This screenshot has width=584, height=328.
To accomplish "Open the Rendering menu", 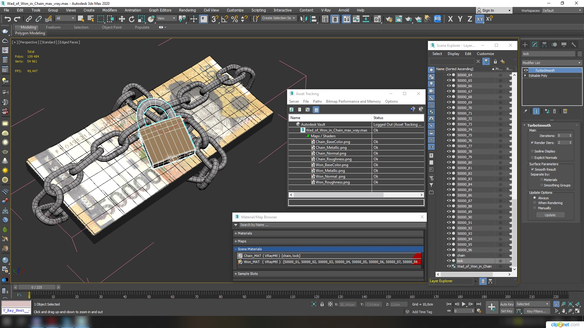I will [187, 10].
